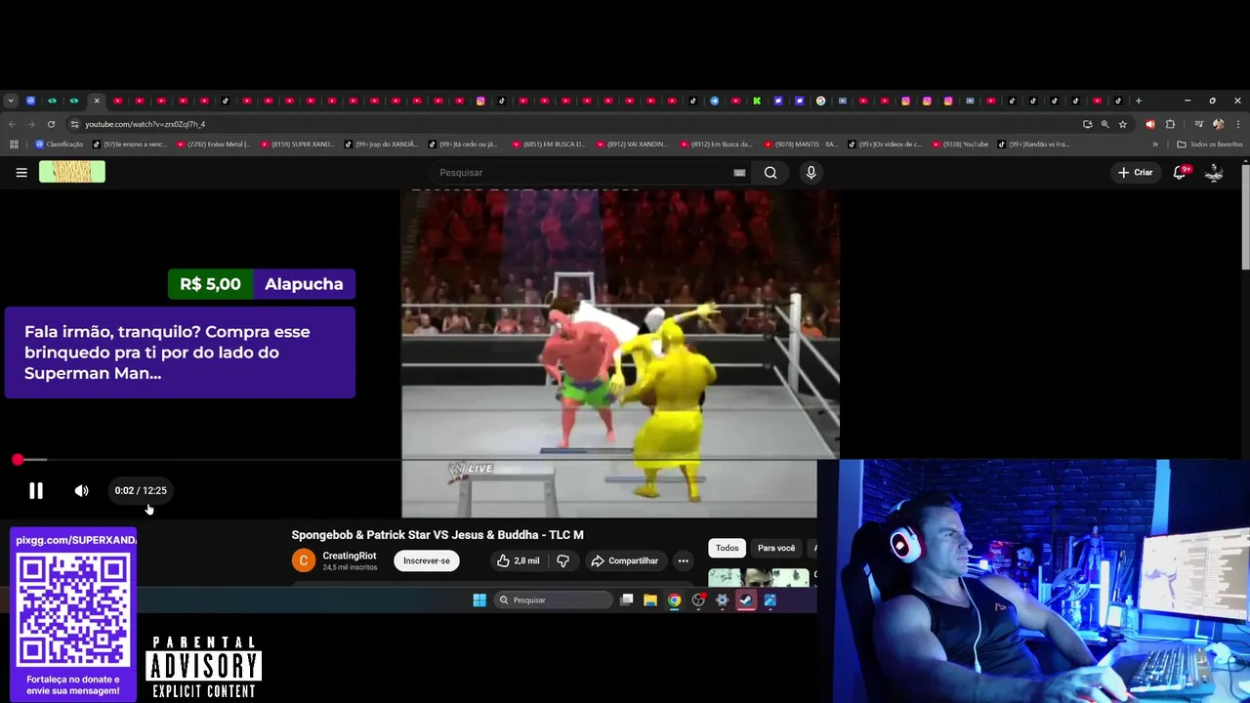Viewport: 1250px width, 703px height.
Task: Click the red speaker extension icon
Action: click(1149, 124)
